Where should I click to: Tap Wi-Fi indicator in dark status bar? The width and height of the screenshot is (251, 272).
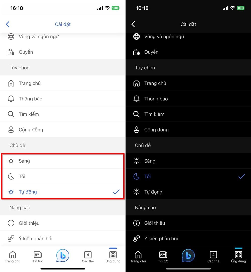coord(233,8)
